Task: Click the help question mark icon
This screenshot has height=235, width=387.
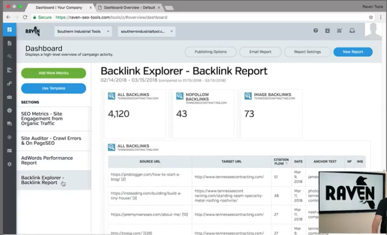Action: coord(316,30)
